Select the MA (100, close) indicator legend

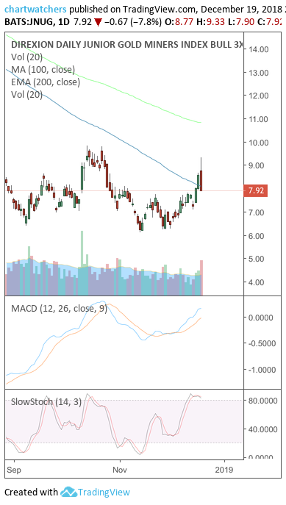click(43, 70)
